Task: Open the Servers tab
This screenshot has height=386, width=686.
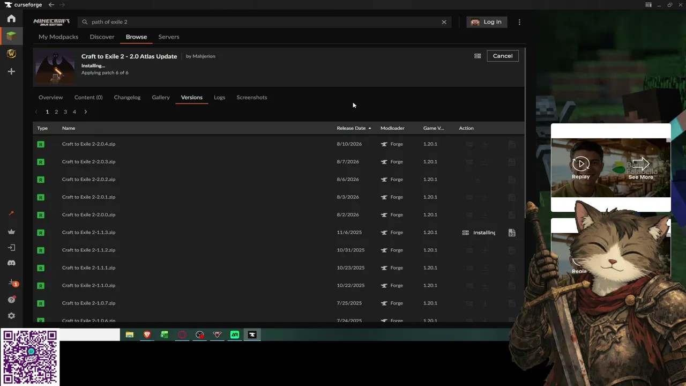Action: (x=169, y=37)
